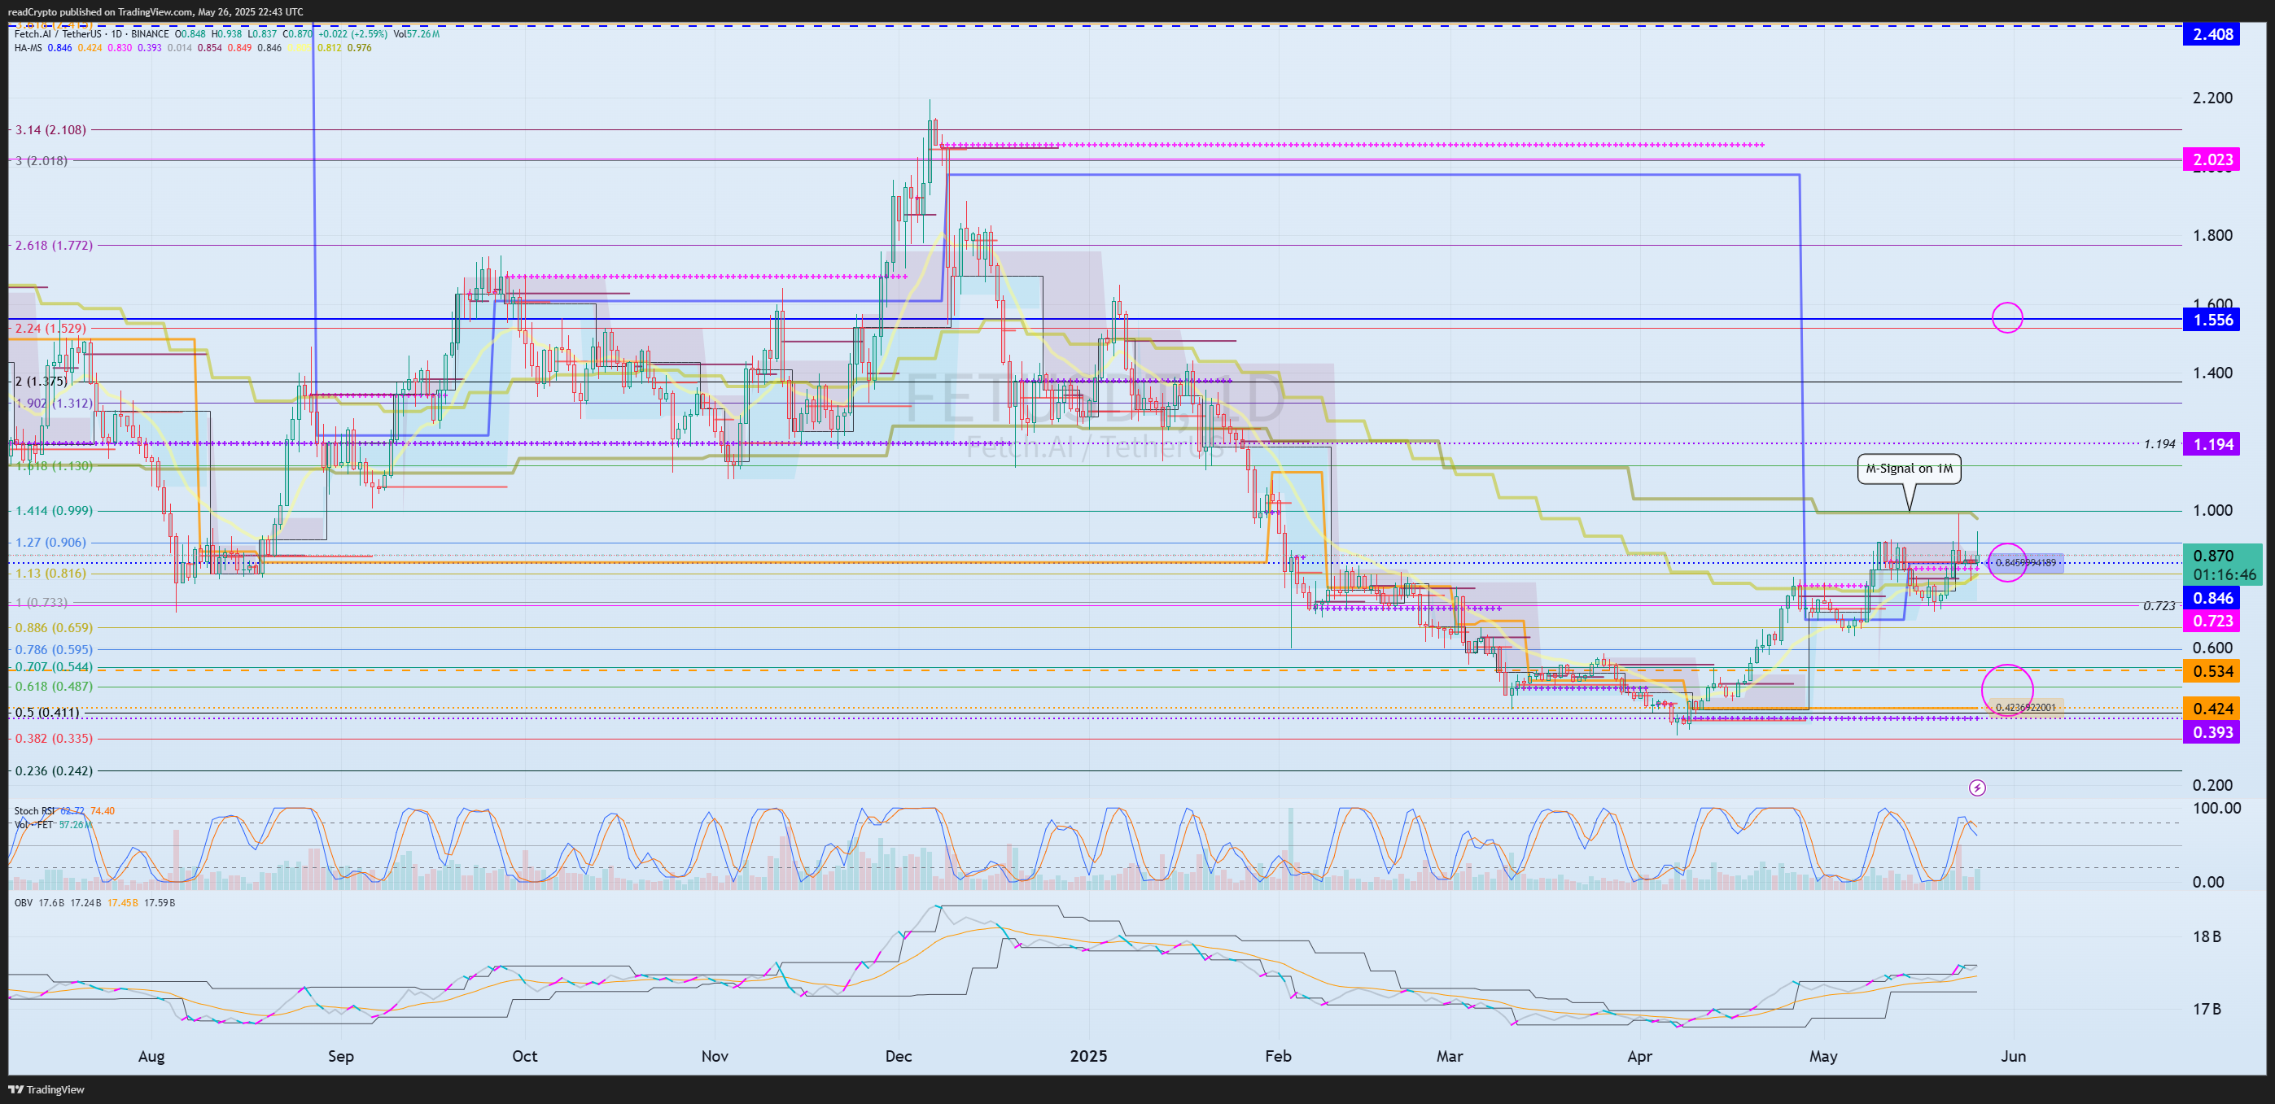The width and height of the screenshot is (2275, 1104).
Task: Click the '17 B' OBV scale value
Action: (2207, 1009)
